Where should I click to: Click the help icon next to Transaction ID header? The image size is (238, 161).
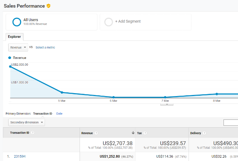pyautogui.click(x=33, y=133)
